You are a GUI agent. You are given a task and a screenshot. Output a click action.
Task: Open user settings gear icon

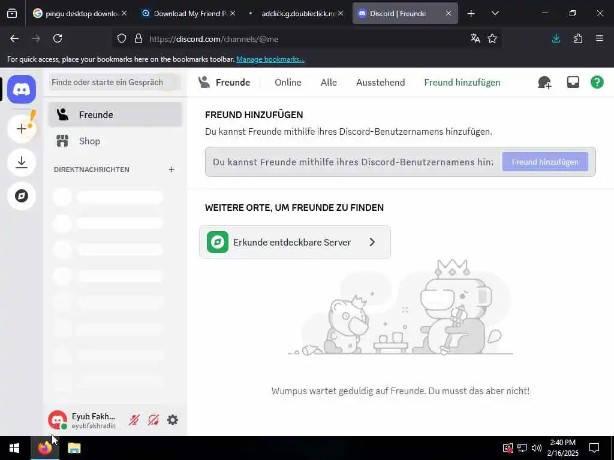tap(173, 420)
